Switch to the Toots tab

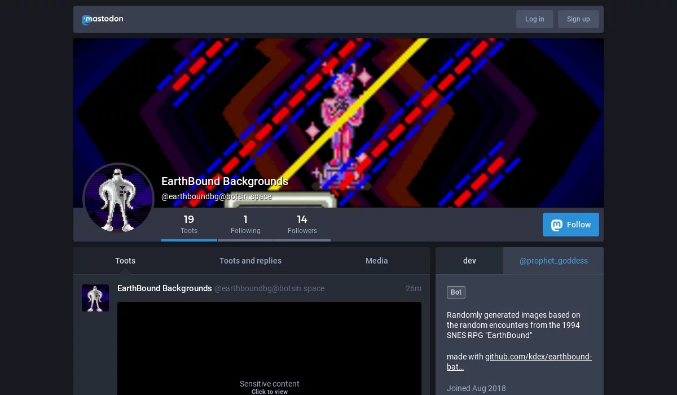coord(125,261)
